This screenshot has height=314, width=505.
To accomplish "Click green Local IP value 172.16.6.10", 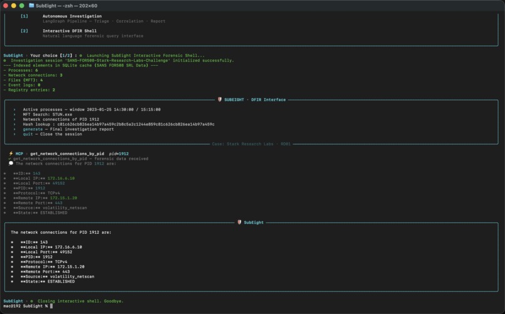I will click(61, 178).
